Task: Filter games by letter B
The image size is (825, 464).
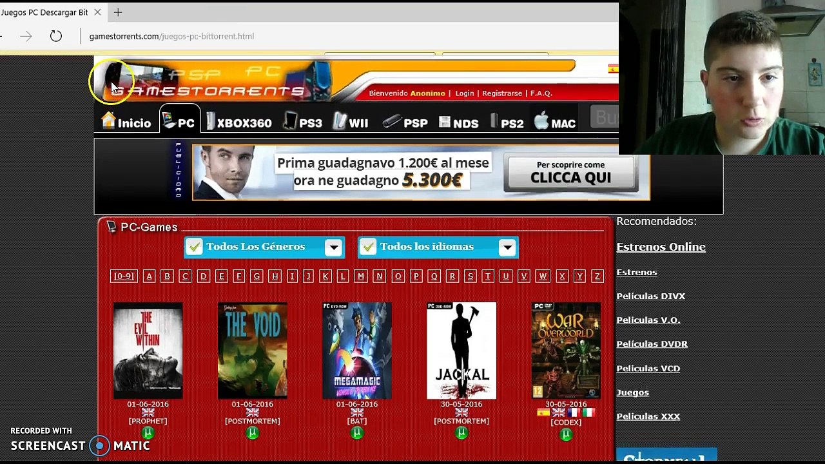Action: click(x=167, y=276)
